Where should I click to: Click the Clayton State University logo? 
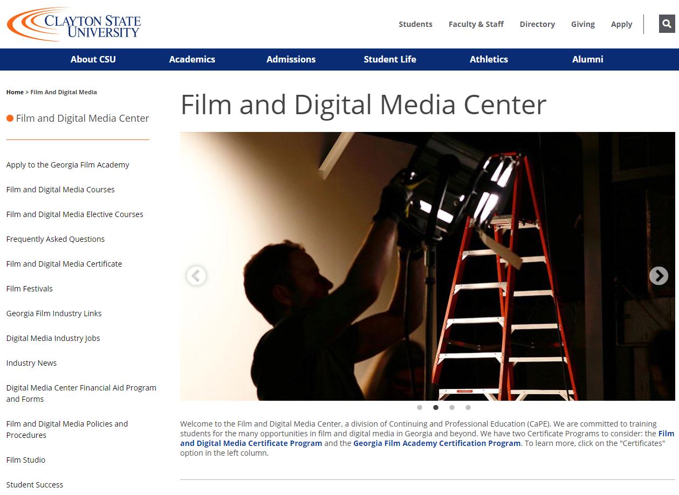click(x=74, y=24)
